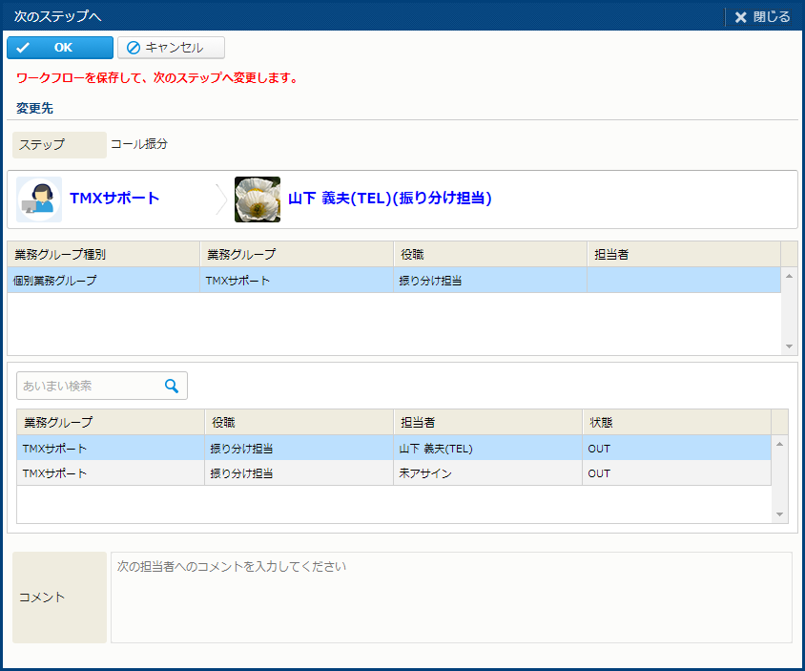Click upper table scrollbar down arrow
This screenshot has height=671, width=805.
(x=789, y=346)
